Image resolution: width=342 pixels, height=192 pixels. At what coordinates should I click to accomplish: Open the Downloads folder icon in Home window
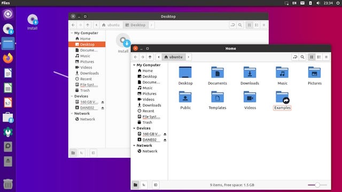point(250,73)
